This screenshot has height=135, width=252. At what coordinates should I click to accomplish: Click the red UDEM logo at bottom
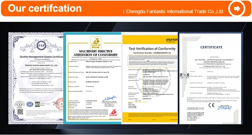point(113,113)
